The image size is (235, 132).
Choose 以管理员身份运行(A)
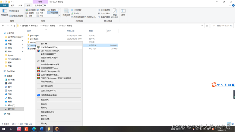(59, 47)
